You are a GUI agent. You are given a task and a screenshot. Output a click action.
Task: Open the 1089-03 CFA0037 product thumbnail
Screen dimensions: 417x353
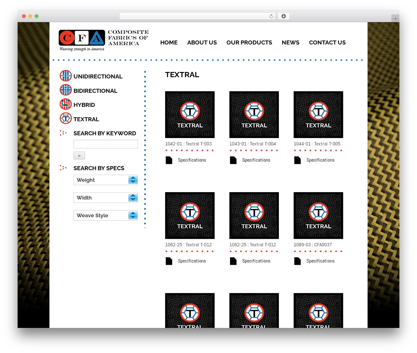coord(318,216)
